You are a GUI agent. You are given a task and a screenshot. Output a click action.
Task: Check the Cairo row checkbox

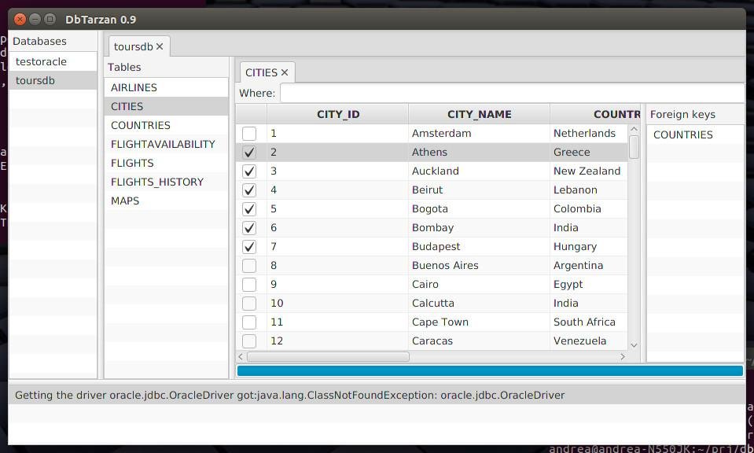[x=249, y=284]
